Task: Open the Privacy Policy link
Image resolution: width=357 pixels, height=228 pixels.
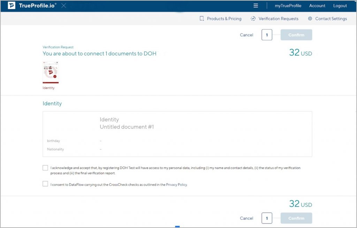Action: pos(176,185)
